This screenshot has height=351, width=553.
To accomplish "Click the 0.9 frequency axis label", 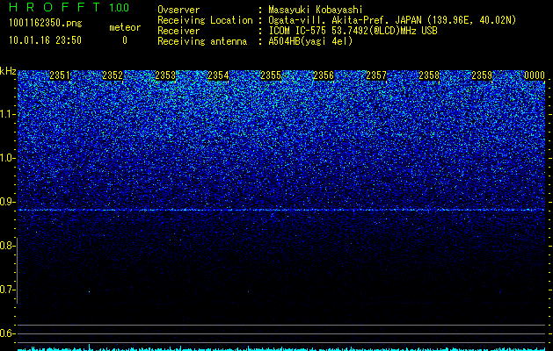I will tap(6, 202).
